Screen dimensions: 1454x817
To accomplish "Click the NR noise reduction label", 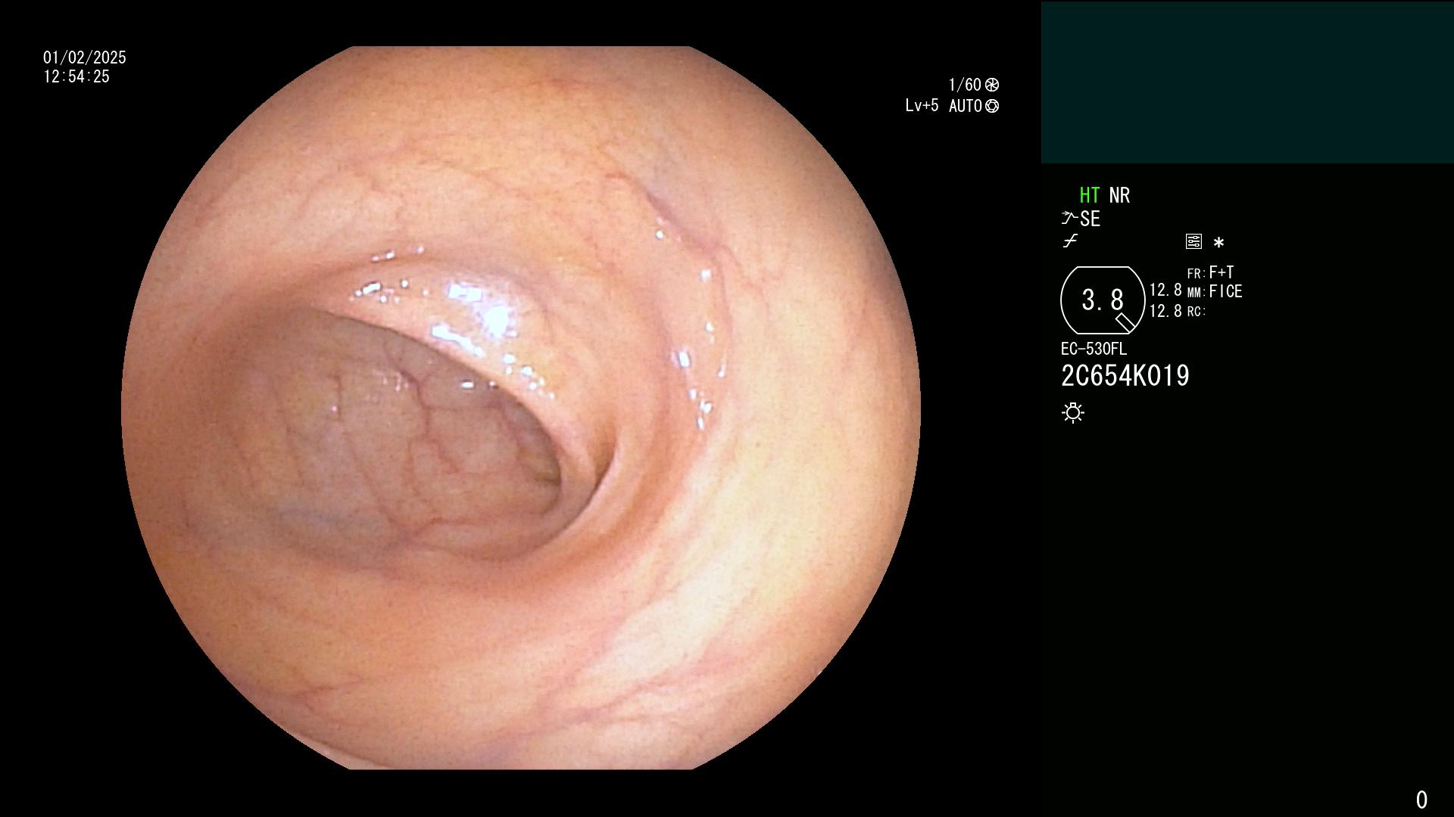I will point(1119,195).
